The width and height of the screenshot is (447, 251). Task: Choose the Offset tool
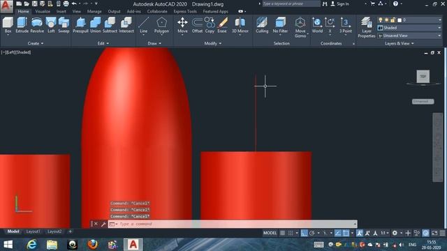[197, 25]
